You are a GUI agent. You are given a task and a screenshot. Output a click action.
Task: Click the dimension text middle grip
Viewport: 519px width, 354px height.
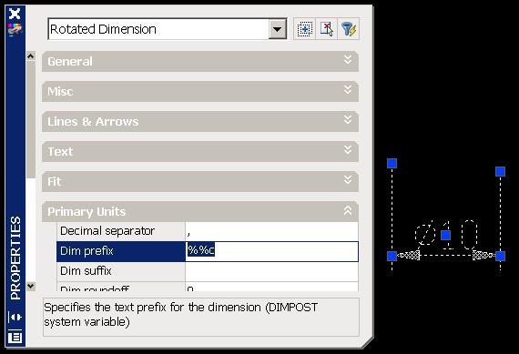coord(446,235)
